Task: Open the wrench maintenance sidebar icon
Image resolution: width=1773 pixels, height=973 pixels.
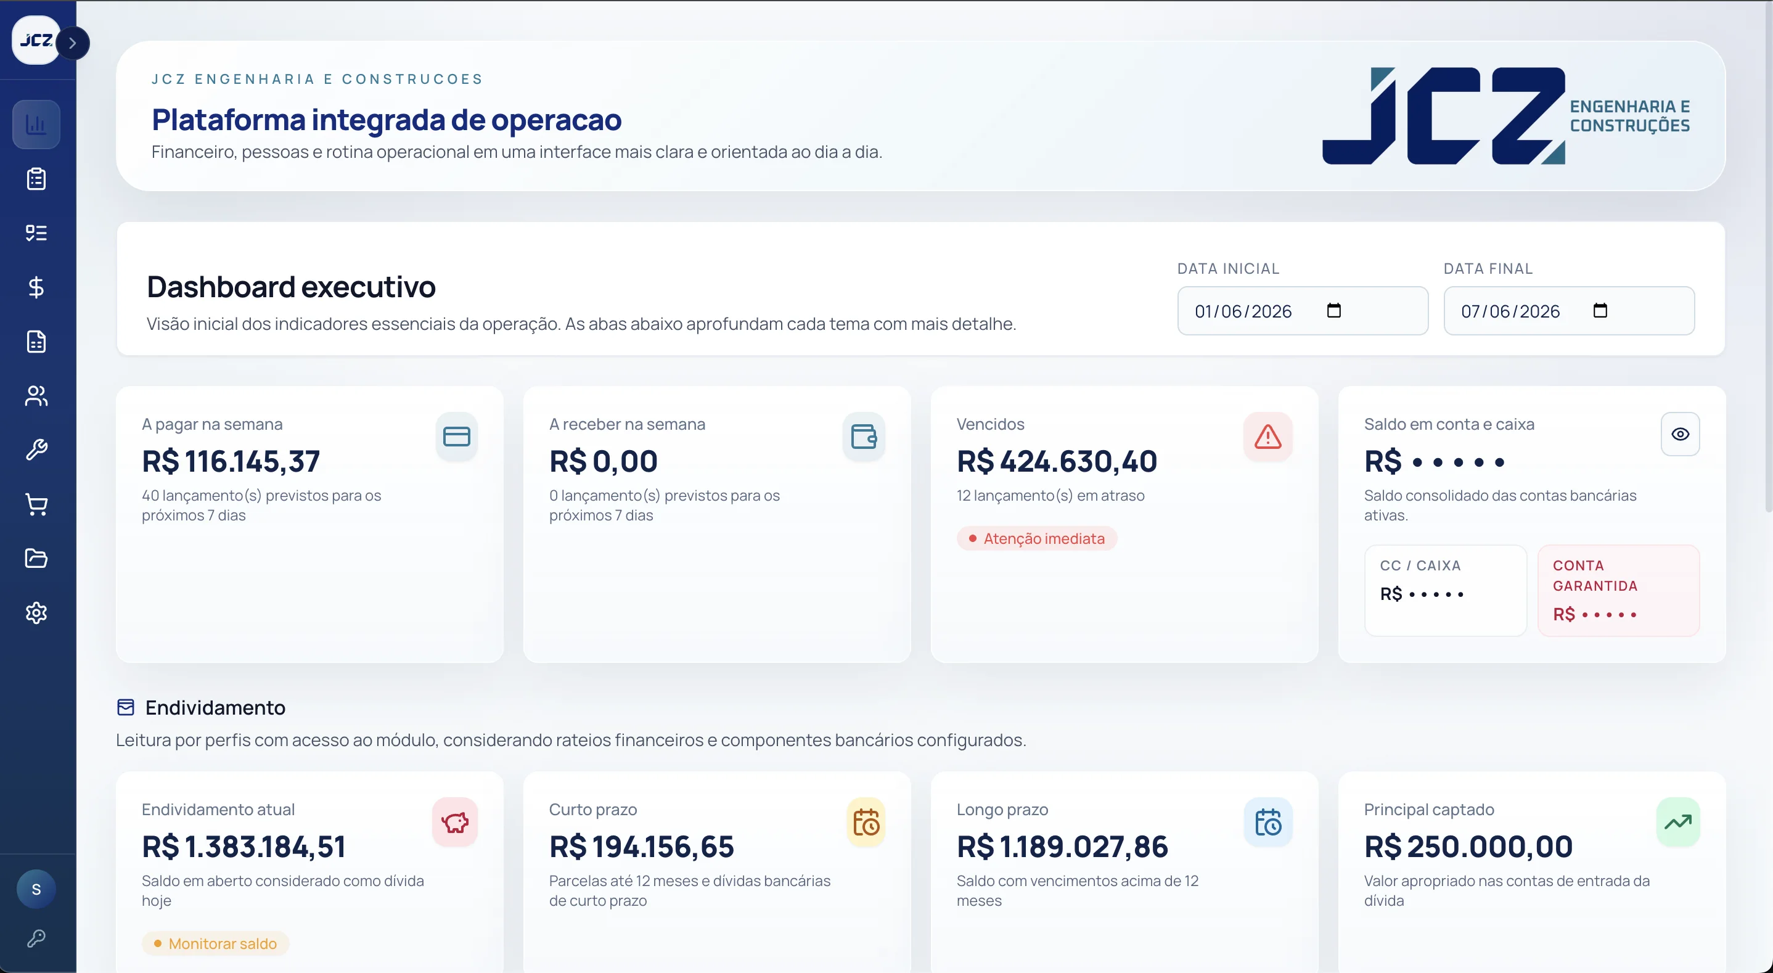Action: point(36,450)
